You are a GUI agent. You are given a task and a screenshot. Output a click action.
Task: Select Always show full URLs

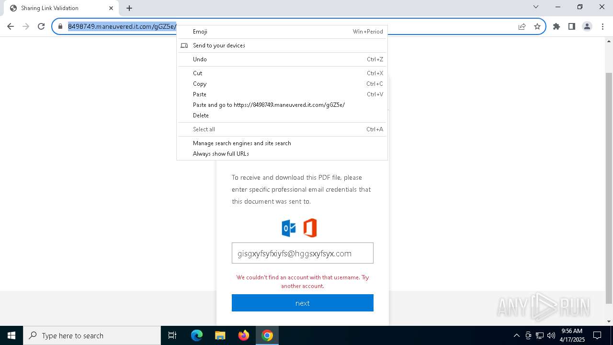(282, 154)
